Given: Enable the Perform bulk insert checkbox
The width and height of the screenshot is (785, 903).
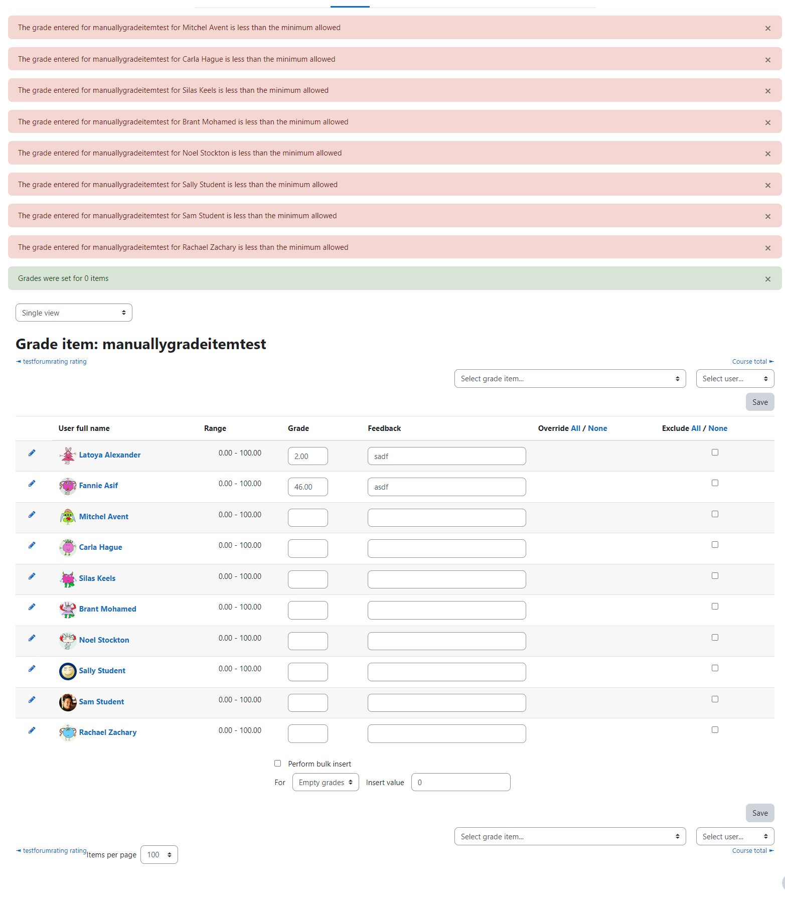Looking at the screenshot, I should [x=277, y=763].
